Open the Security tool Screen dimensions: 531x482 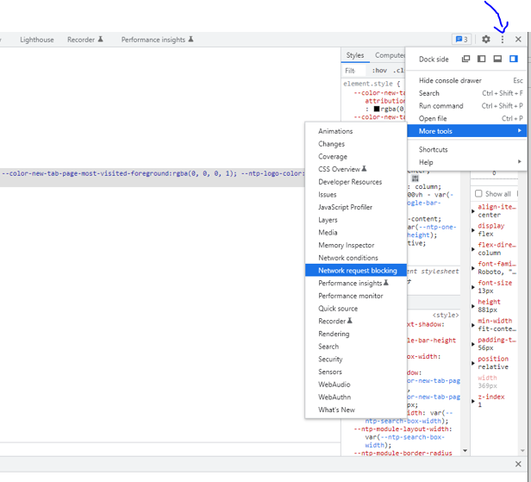(356, 359)
